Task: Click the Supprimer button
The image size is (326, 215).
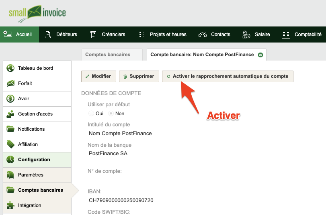Action: pyautogui.click(x=139, y=76)
